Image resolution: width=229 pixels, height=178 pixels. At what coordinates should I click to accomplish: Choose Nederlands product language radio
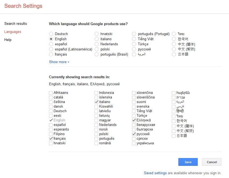[x=96, y=44]
